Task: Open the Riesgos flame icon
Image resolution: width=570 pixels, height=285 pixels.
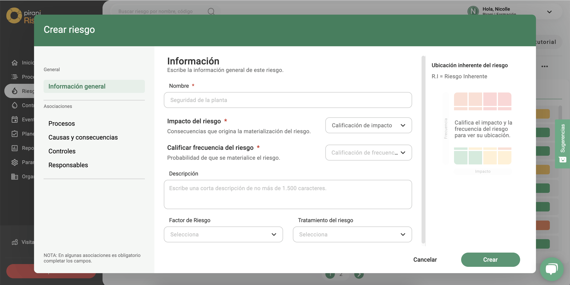Action: [x=15, y=91]
